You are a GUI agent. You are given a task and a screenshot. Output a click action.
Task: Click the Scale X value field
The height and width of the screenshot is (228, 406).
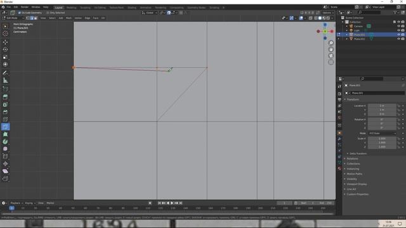click(382, 139)
